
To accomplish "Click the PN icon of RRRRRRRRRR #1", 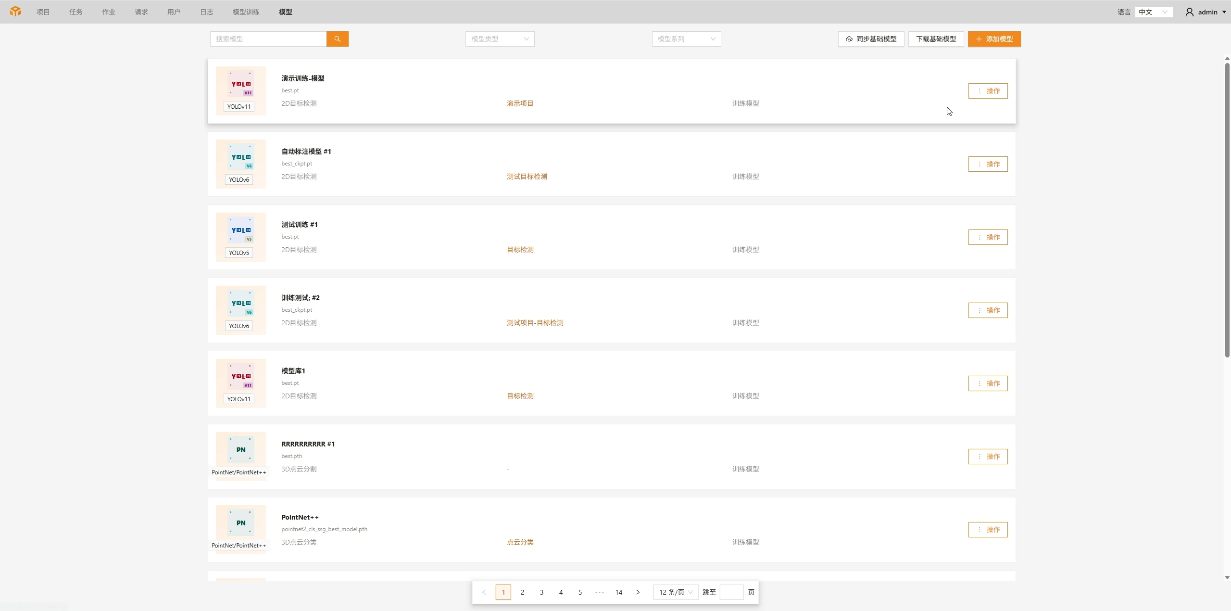I will pyautogui.click(x=241, y=449).
